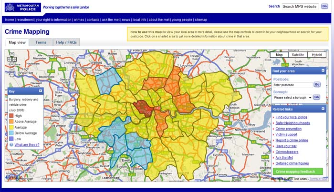Open the What are these? link

coord(27,144)
